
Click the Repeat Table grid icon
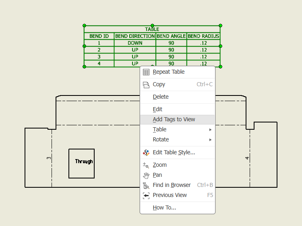pyautogui.click(x=146, y=72)
